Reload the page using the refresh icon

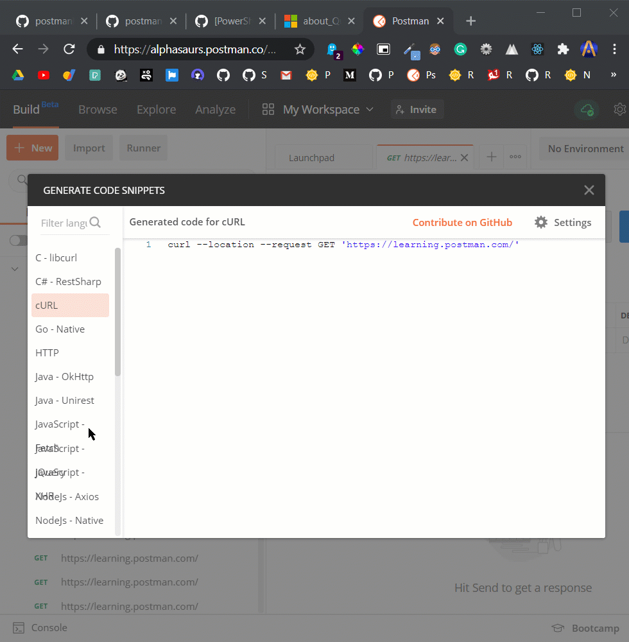69,49
